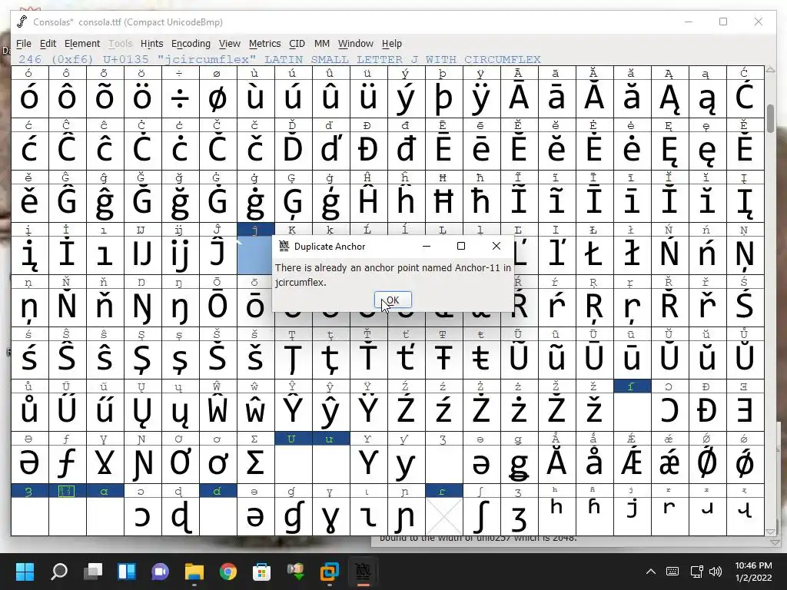787x590 pixels.
Task: Open the Windows Start menu
Action: pos(25,571)
